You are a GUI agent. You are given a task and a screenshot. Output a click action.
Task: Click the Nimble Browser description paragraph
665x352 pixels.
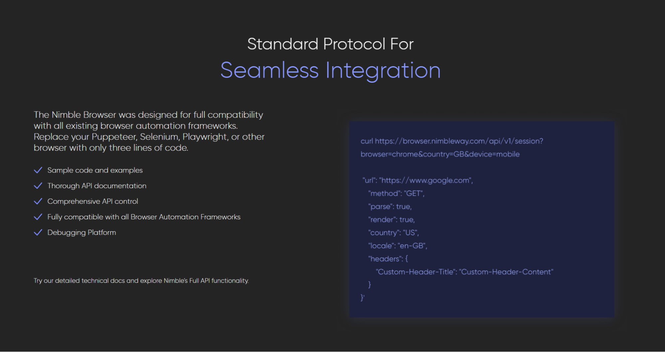click(x=149, y=131)
